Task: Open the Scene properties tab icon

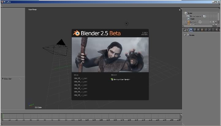Action: click(195, 30)
